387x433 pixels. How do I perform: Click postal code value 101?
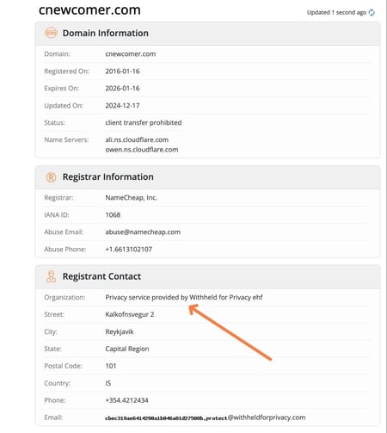[x=111, y=366]
